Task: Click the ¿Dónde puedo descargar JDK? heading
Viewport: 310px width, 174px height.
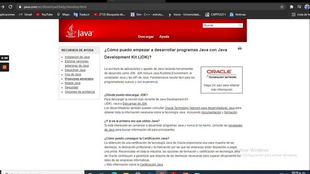Action: [126, 95]
